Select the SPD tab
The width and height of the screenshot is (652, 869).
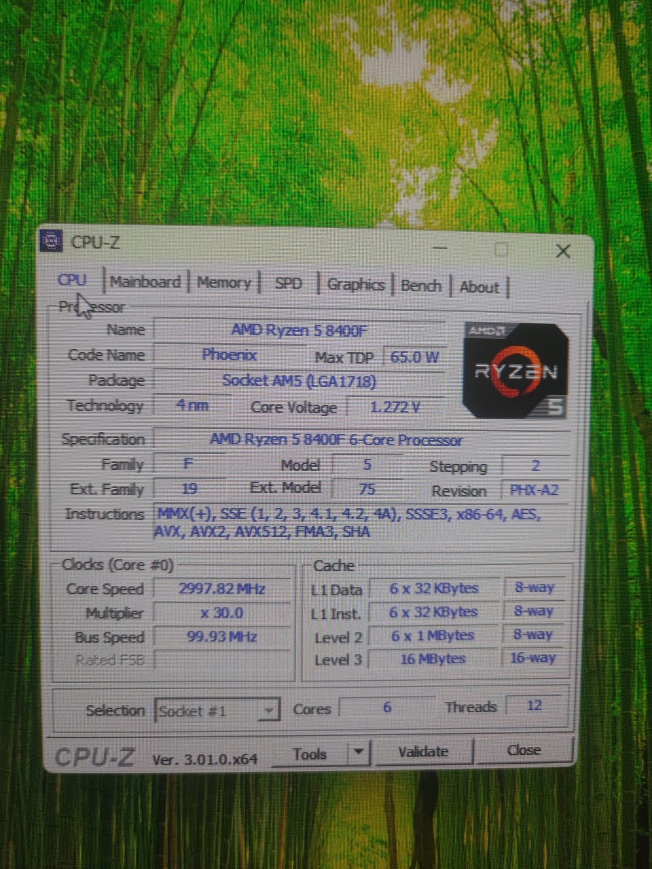(289, 283)
